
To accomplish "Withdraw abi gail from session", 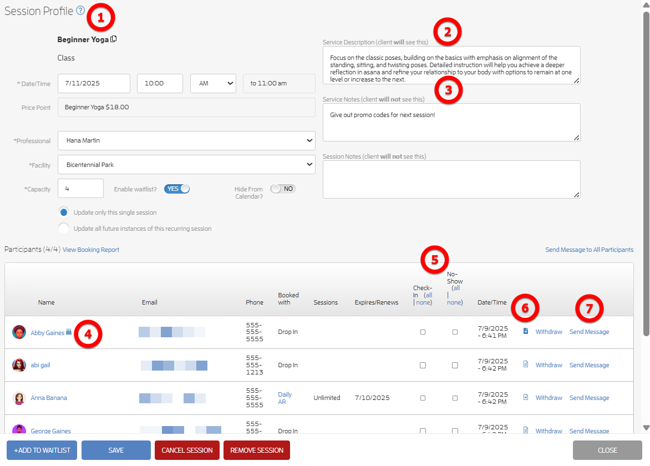I will [x=549, y=365].
